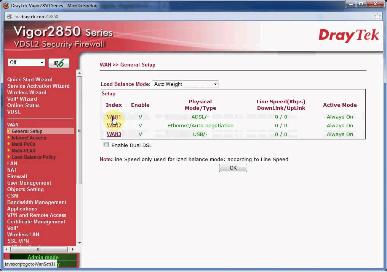387x272 pixels.
Task: Open SSL VPN menu
Action: 18,241
